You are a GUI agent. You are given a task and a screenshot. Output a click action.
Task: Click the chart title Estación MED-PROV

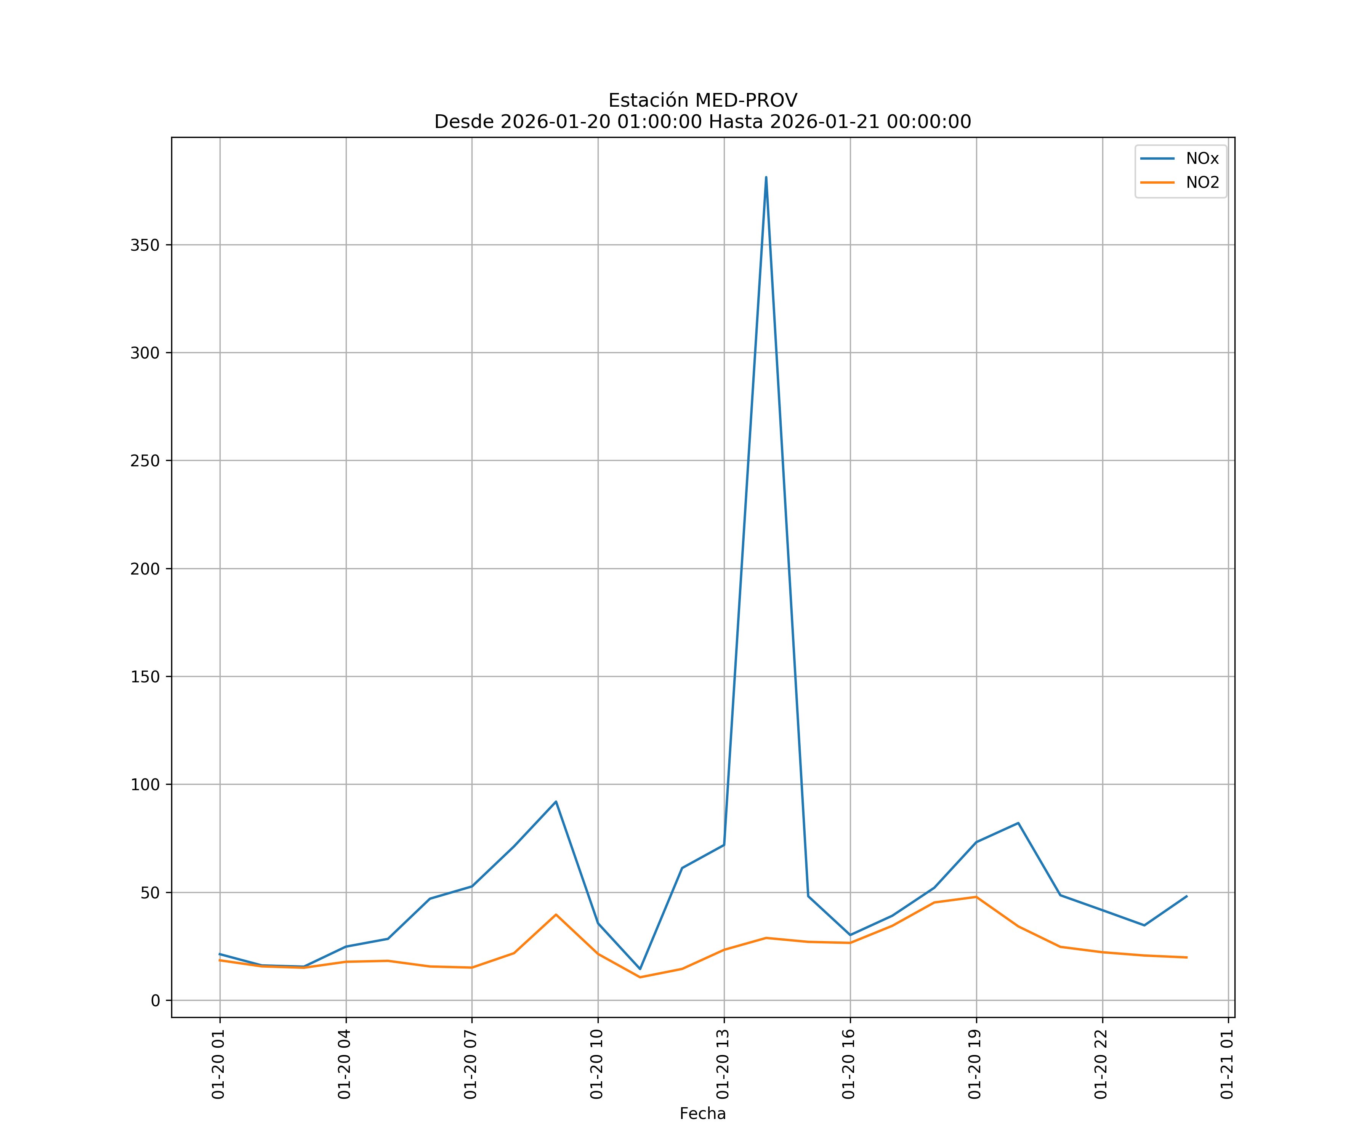tap(702, 101)
